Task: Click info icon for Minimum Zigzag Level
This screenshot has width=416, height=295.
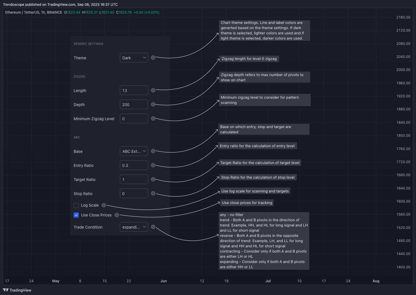Action: 153,119
